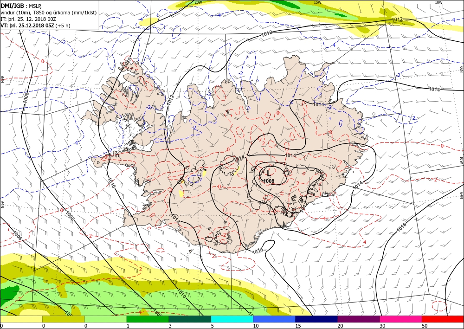Click the 10W label on the right edge
This screenshot has width=464, height=329.
462,160
